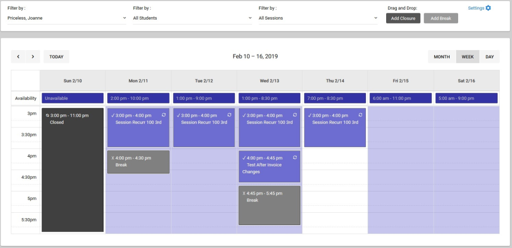The width and height of the screenshot is (512, 248).
Task: Click the Settings gear icon
Action: point(488,8)
